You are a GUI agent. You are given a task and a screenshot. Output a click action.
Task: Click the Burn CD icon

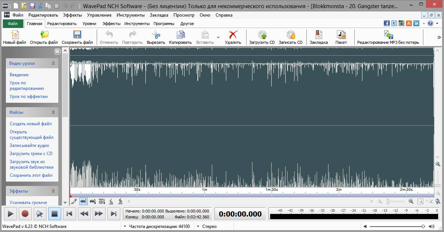(290, 35)
